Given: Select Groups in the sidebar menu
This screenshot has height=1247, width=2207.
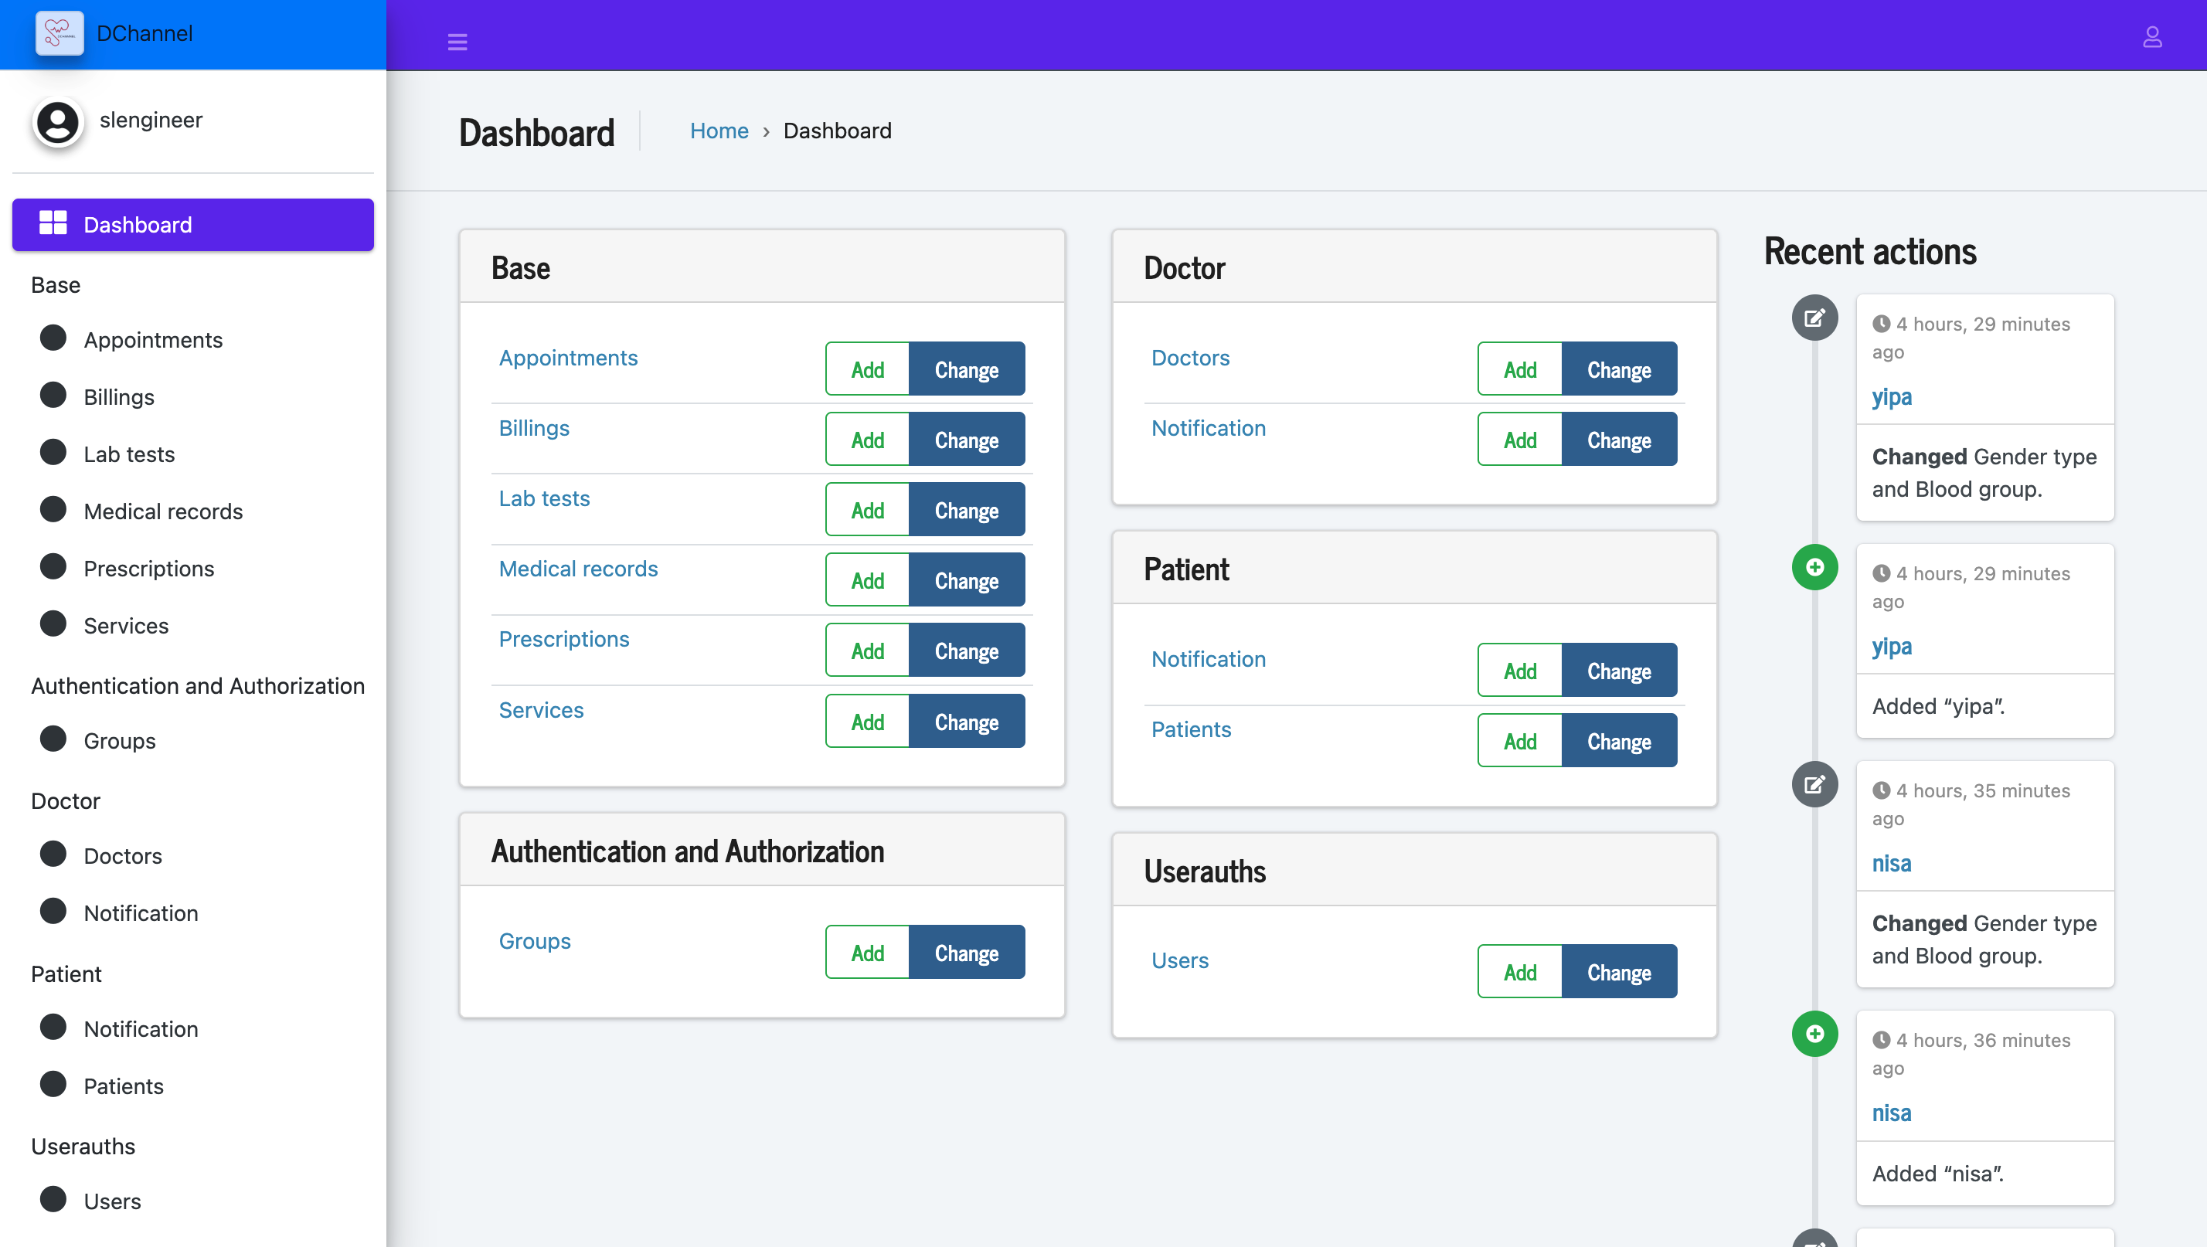Looking at the screenshot, I should pyautogui.click(x=119, y=740).
